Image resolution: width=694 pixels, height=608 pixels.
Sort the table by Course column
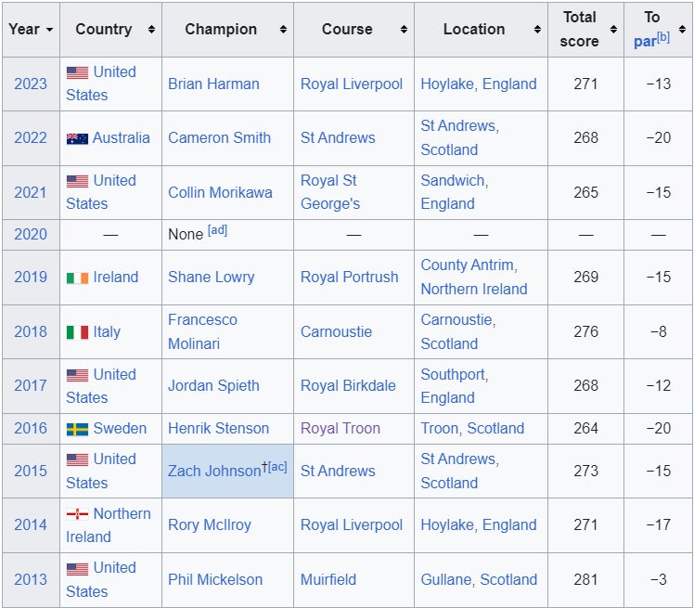(x=404, y=30)
